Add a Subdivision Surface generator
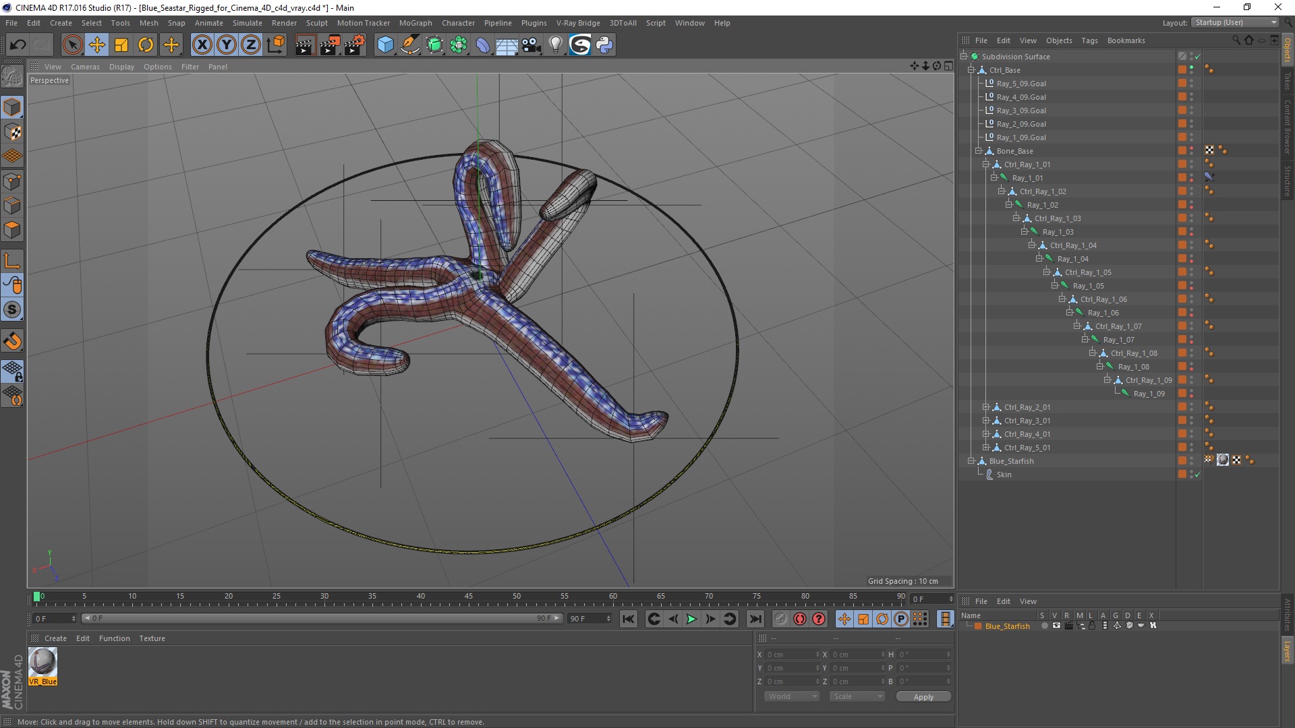 pyautogui.click(x=435, y=45)
